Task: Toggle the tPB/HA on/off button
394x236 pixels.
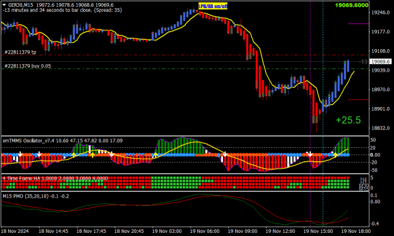Action: (213, 6)
